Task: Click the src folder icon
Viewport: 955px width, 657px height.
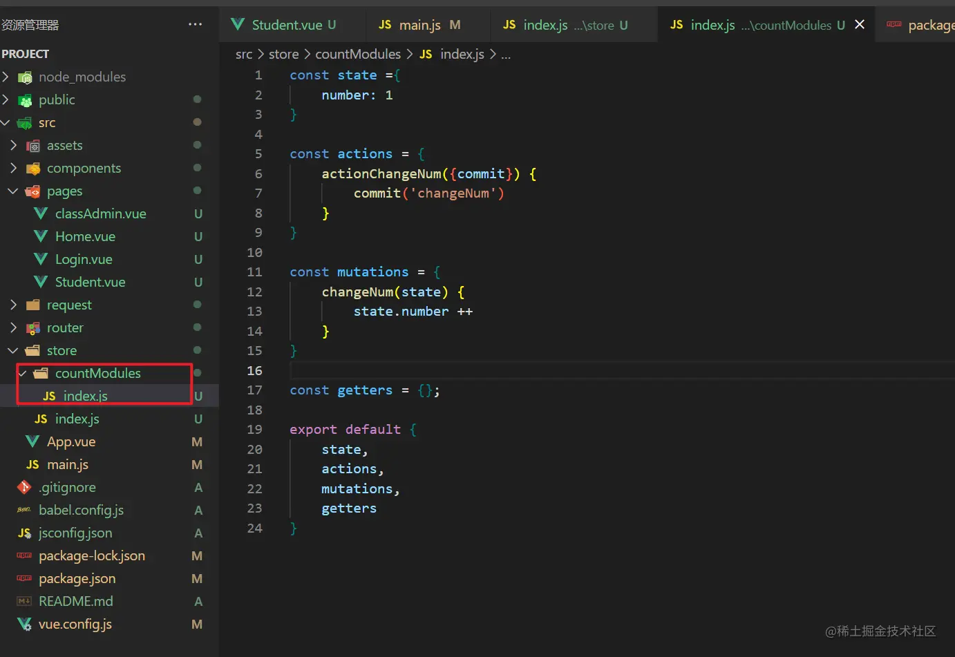Action: pos(25,123)
